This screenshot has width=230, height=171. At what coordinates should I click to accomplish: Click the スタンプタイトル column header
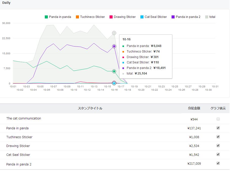point(90,108)
